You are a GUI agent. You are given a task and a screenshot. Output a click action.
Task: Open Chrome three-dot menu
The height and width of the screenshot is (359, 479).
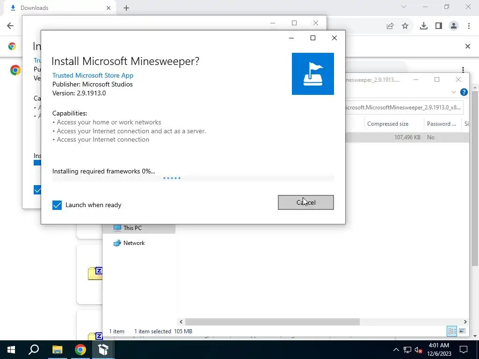coord(469,26)
